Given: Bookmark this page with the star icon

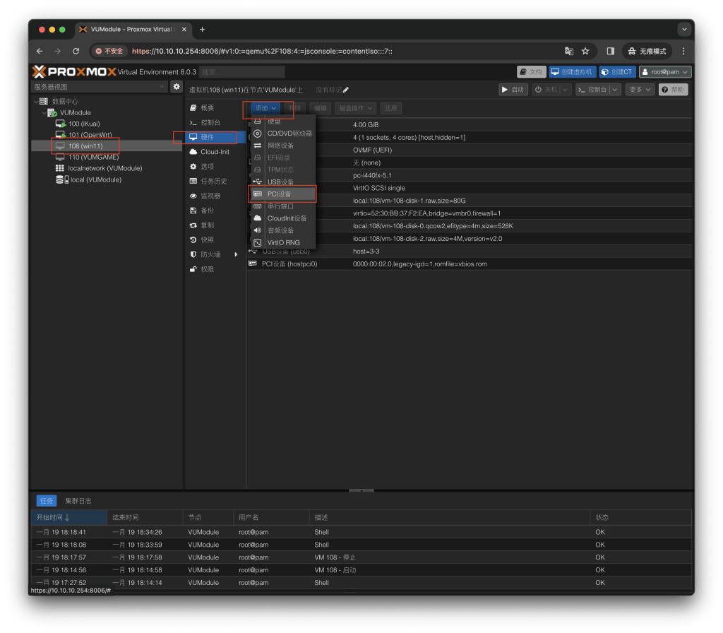Looking at the screenshot, I should [x=585, y=51].
